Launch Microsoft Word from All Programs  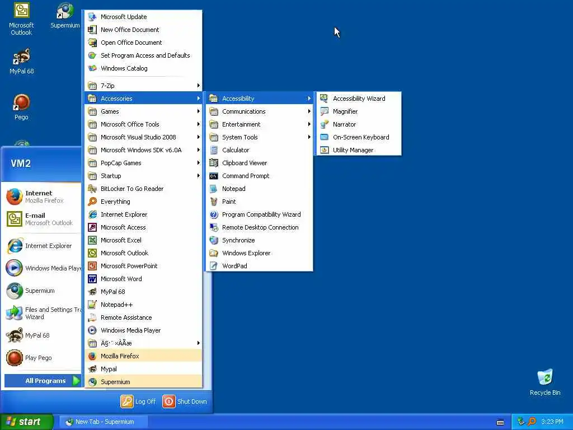click(143, 279)
